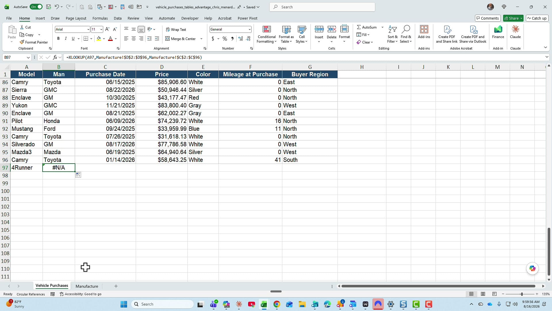Click the Quick Analysis icon below B97
This screenshot has width=552, height=311.
click(x=78, y=175)
